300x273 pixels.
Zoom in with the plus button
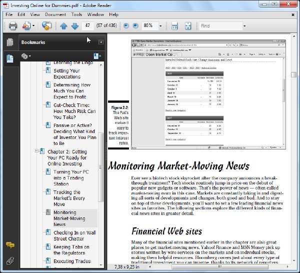click(135, 25)
